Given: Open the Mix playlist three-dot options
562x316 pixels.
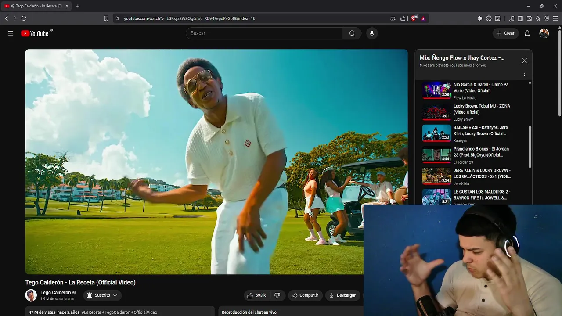Looking at the screenshot, I should (524, 74).
